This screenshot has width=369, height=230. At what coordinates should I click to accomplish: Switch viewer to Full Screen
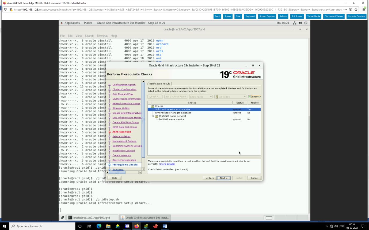297,16
